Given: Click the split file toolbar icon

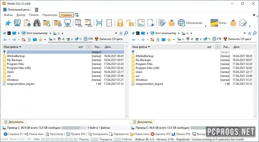Looking at the screenshot, I should pos(99,23).
